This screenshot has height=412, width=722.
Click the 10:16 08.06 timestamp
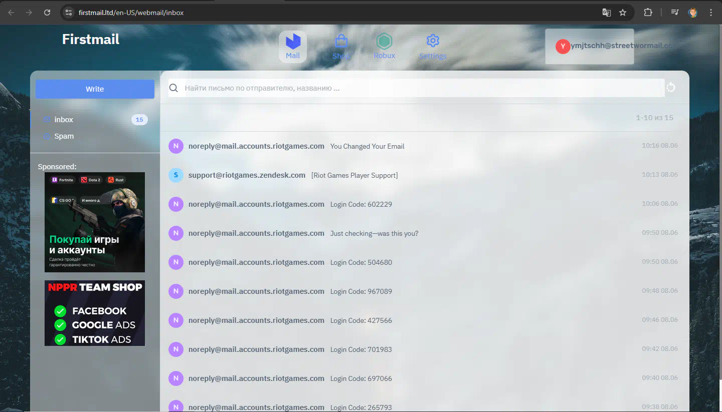click(x=660, y=146)
